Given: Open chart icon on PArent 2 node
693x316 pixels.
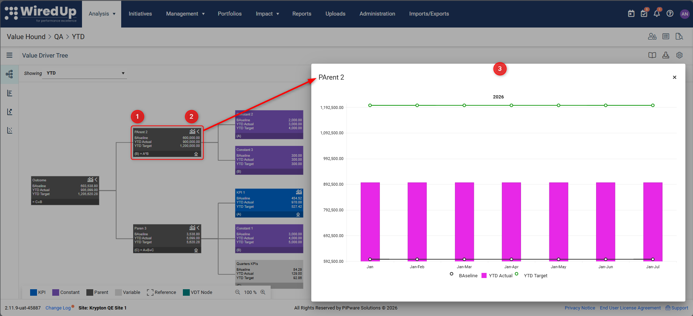Looking at the screenshot, I should (x=192, y=132).
